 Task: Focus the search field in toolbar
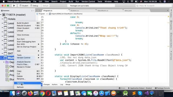153,6
